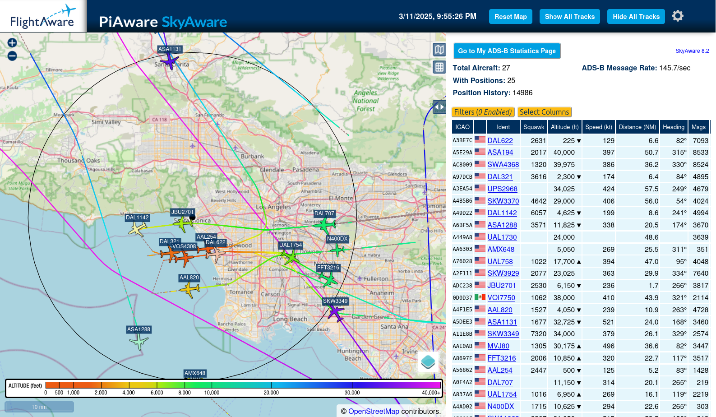Sort table by Speed (kt) header
This screenshot has height=417, width=716.
click(599, 127)
